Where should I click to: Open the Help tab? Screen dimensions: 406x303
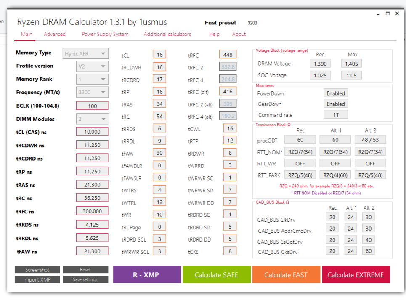(x=215, y=34)
